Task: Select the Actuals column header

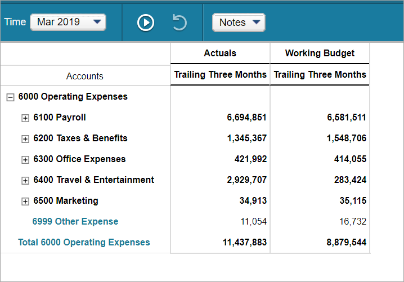Action: coord(220,53)
